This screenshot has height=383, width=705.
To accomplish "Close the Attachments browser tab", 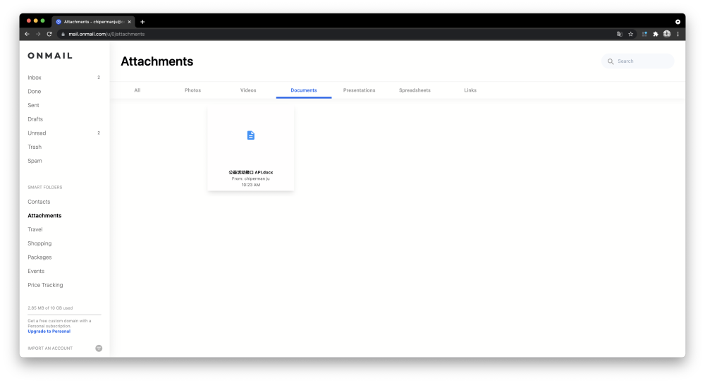I will click(x=130, y=22).
